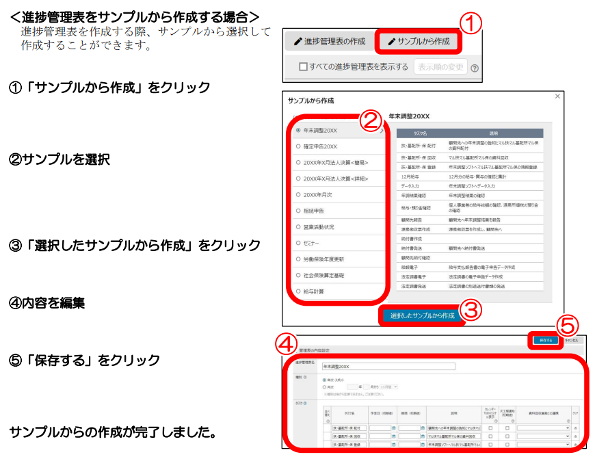Select the 確定申告20XX sample radio button

tap(298, 146)
